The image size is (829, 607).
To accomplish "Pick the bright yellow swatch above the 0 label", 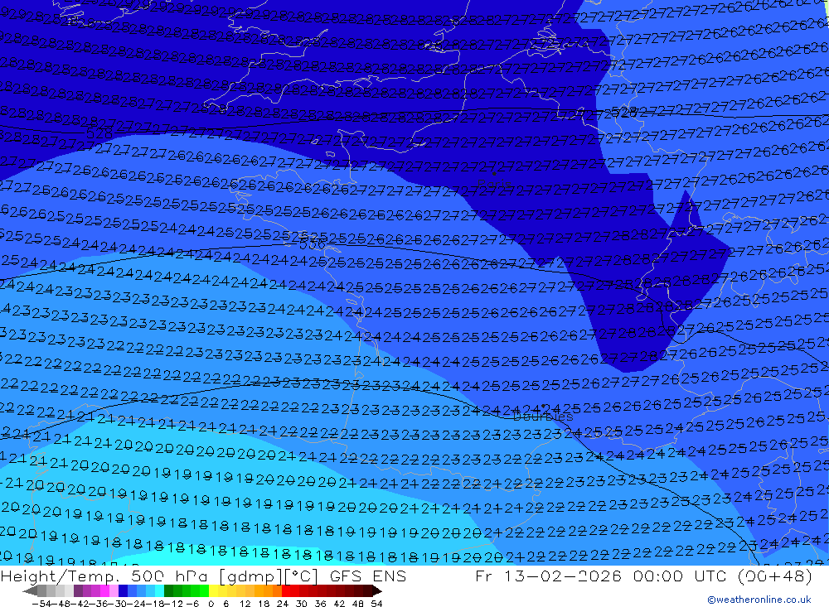I will [x=213, y=590].
